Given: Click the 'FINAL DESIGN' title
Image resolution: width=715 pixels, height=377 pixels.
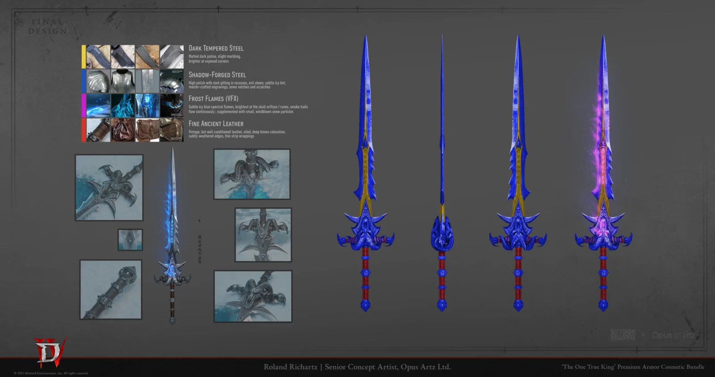Looking at the screenshot, I should (48, 26).
